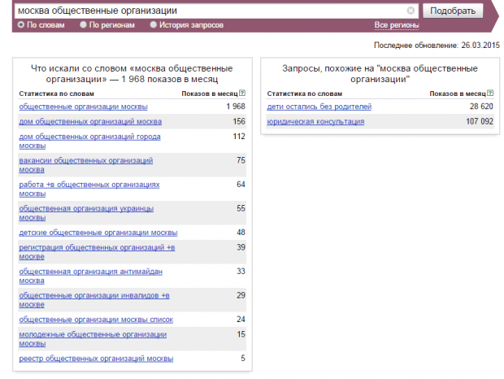The width and height of the screenshot is (504, 379).
Task: Select the 'По словам' radio button
Action: 21,25
